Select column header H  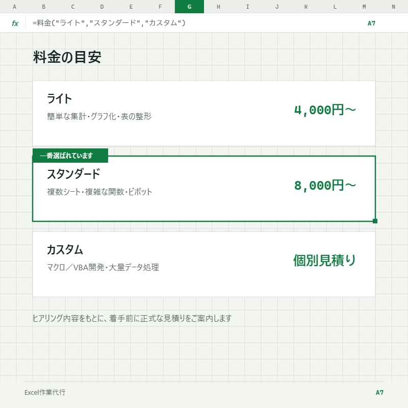[x=219, y=7]
